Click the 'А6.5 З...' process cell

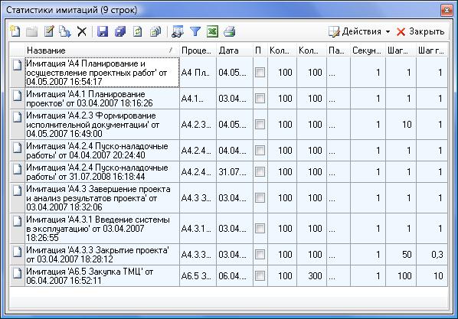click(x=198, y=276)
